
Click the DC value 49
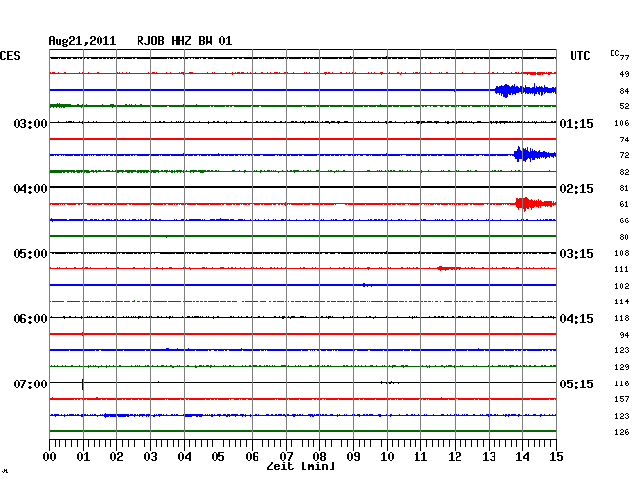[x=624, y=74]
